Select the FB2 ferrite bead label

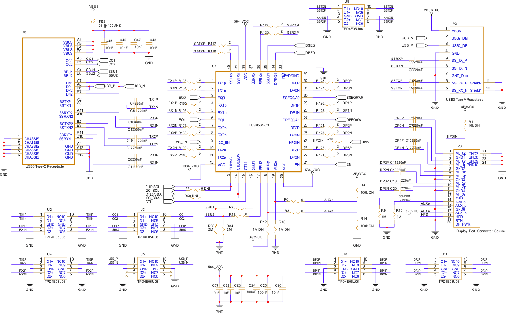[102, 21]
